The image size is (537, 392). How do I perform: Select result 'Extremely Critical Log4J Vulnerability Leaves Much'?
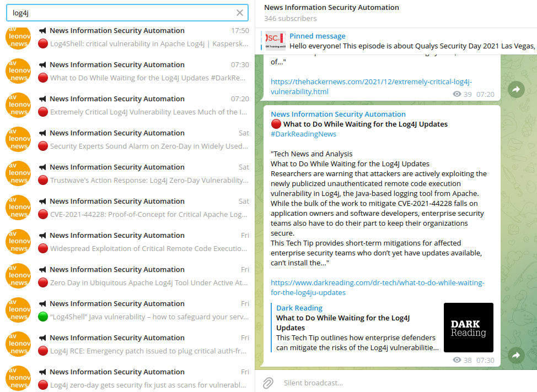click(x=127, y=105)
